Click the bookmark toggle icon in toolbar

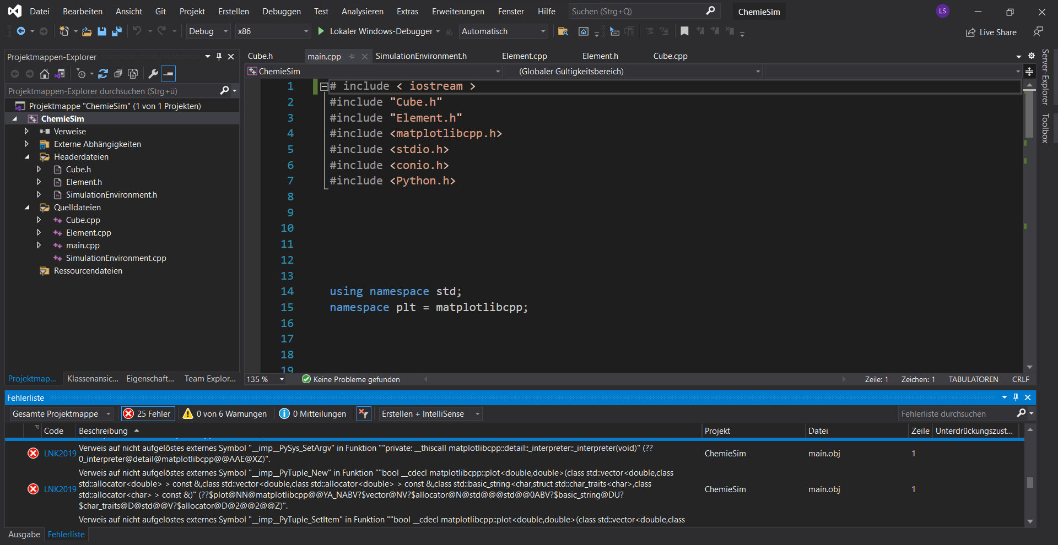click(x=684, y=31)
